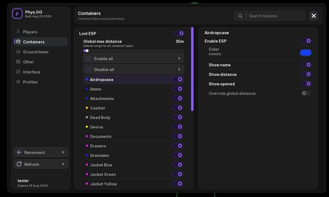Click the Other grid icon
This screenshot has width=329, height=197.
click(x=18, y=62)
